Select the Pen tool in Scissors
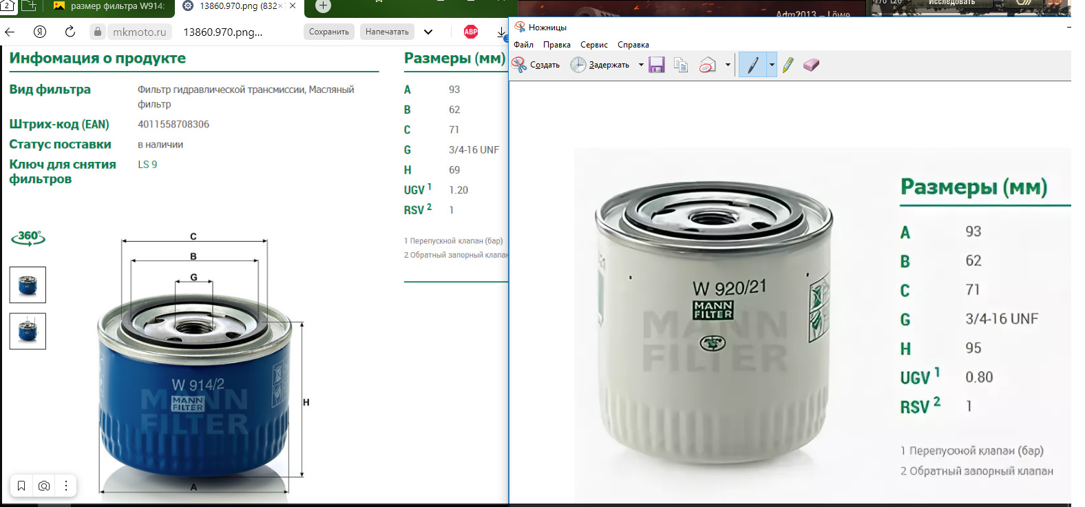1085x507 pixels. pos(752,65)
